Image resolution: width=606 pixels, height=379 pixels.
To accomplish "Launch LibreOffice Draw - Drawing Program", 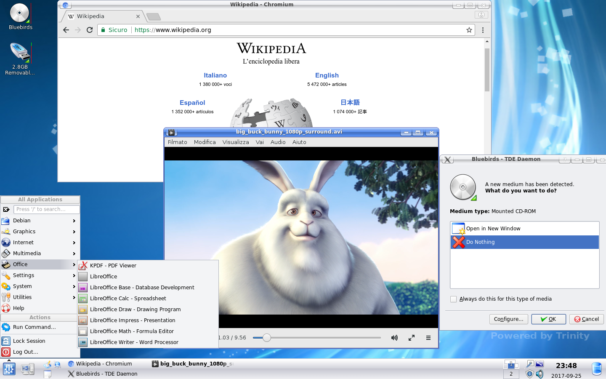I will [148, 310].
